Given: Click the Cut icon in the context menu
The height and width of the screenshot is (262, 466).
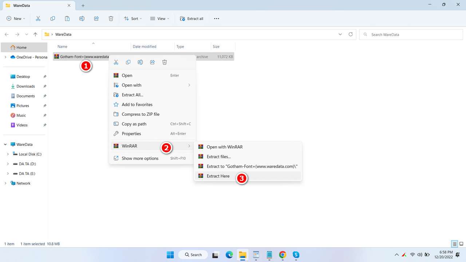Looking at the screenshot, I should [x=116, y=62].
